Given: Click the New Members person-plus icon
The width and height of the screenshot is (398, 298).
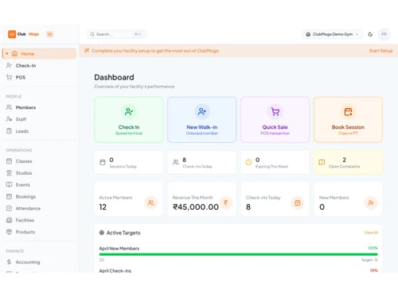Looking at the screenshot, I should click(371, 203).
